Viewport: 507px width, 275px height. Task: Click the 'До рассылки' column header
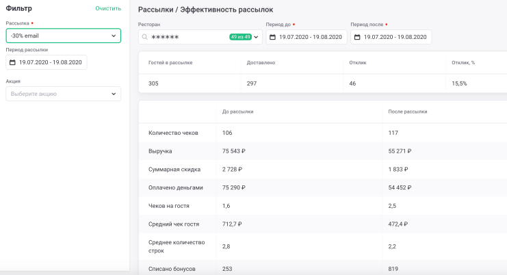(237, 112)
